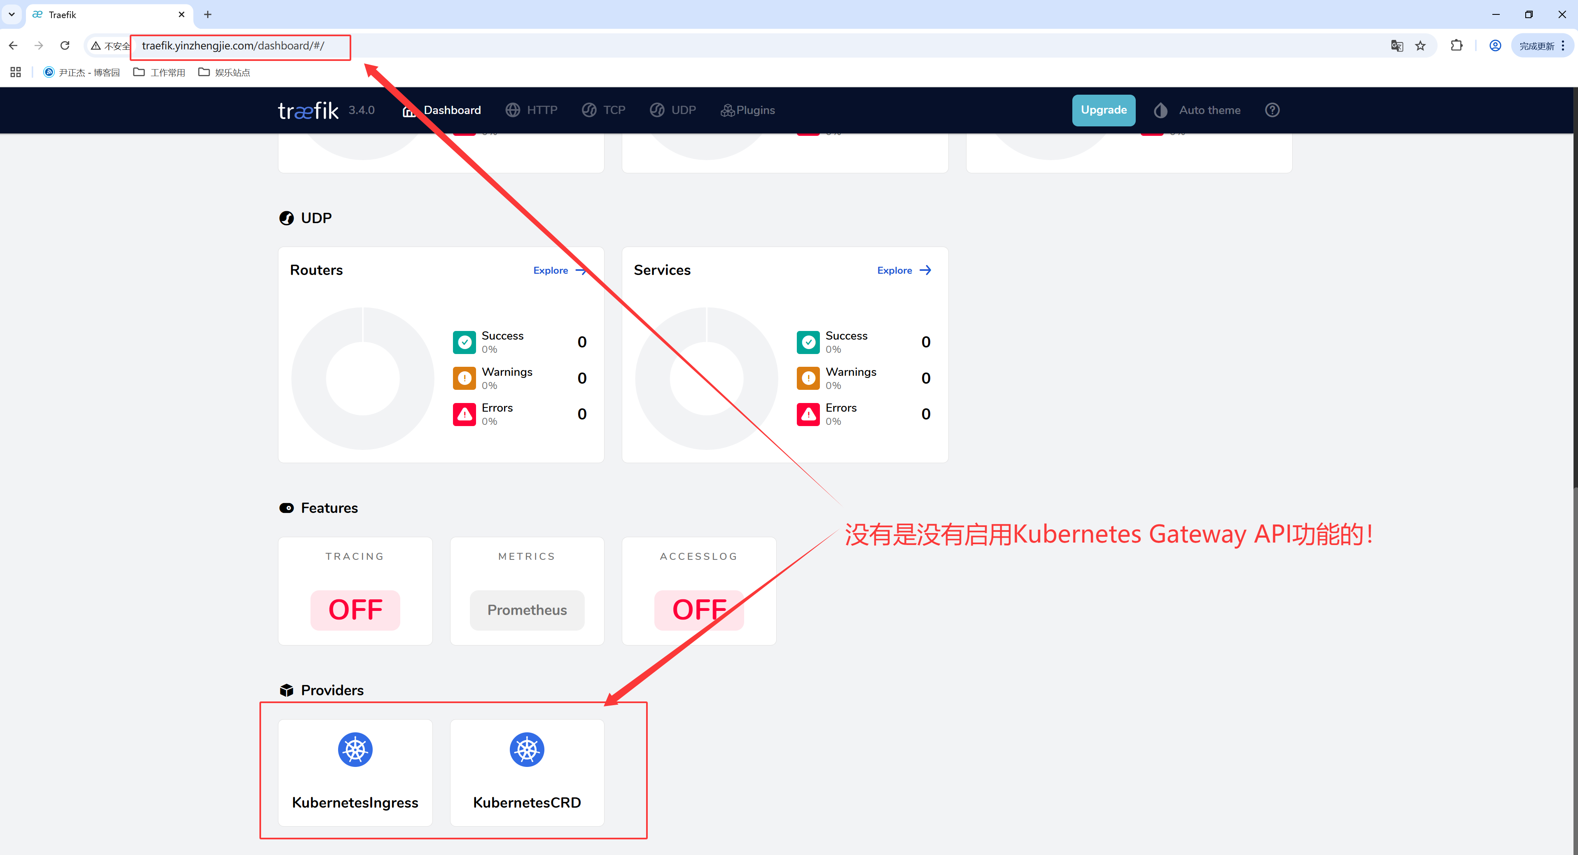Click the browser address bar URL
Image resolution: width=1578 pixels, height=855 pixels.
pos(233,46)
